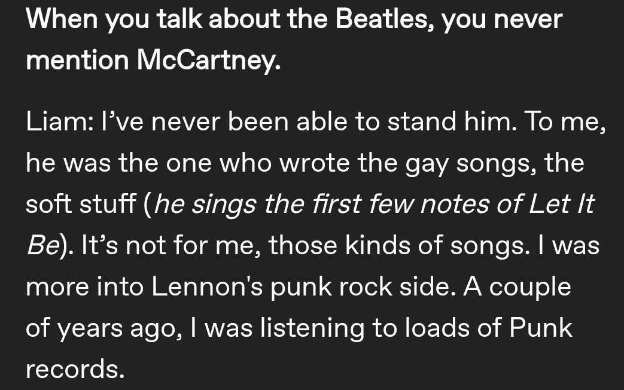Click the italic word "sings"
The width and height of the screenshot is (624, 390).
point(224,205)
